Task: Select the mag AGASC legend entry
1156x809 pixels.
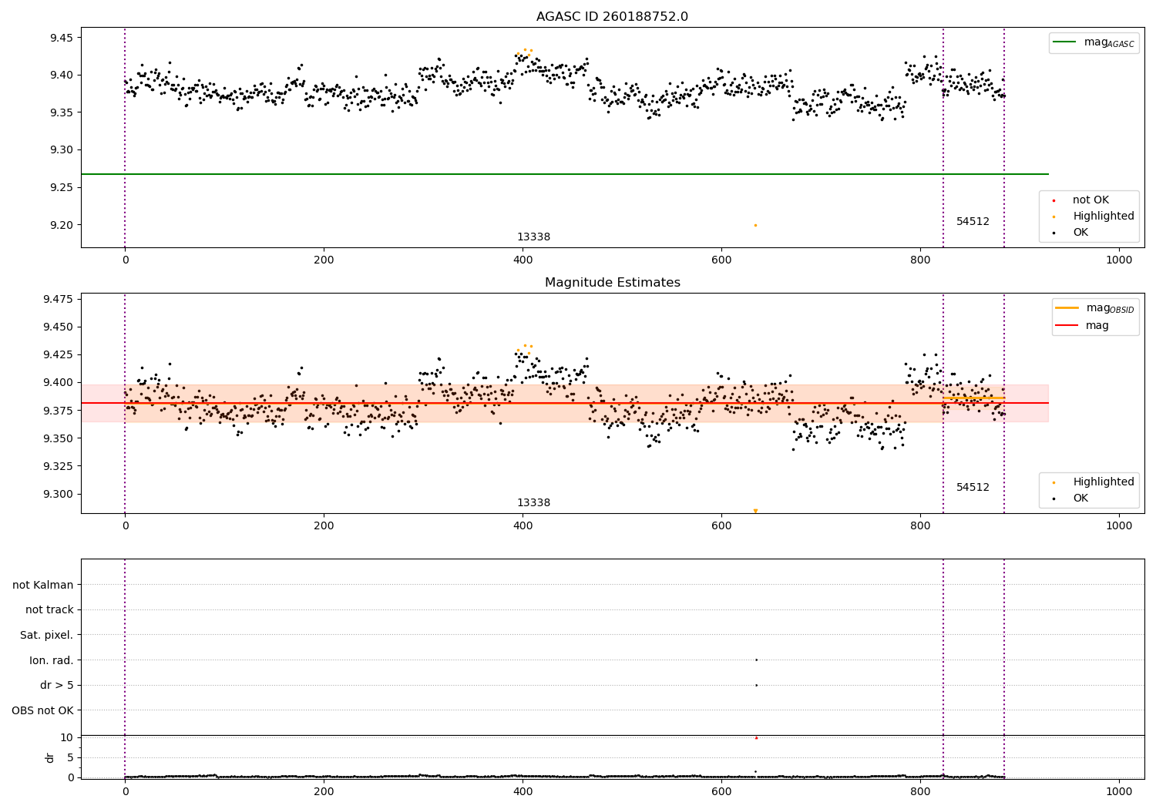Action: coord(1094,42)
